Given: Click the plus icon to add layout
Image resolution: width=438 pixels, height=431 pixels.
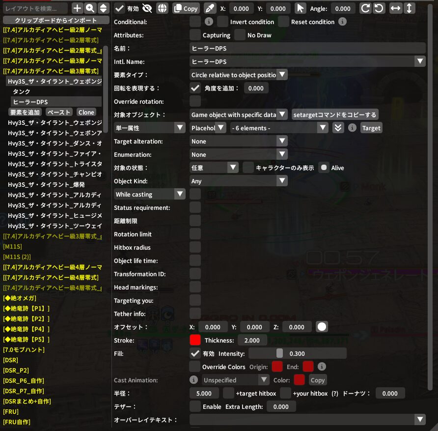Looking at the screenshot, I should 77,8.
